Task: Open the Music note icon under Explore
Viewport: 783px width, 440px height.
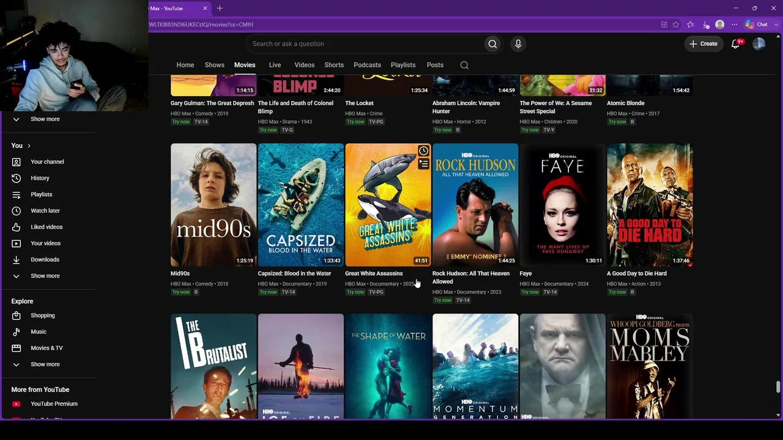Action: [x=17, y=332]
